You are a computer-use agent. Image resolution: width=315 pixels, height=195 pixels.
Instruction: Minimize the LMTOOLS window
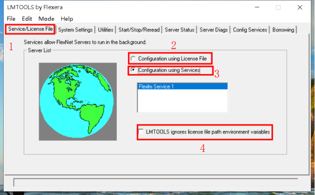[257, 7]
